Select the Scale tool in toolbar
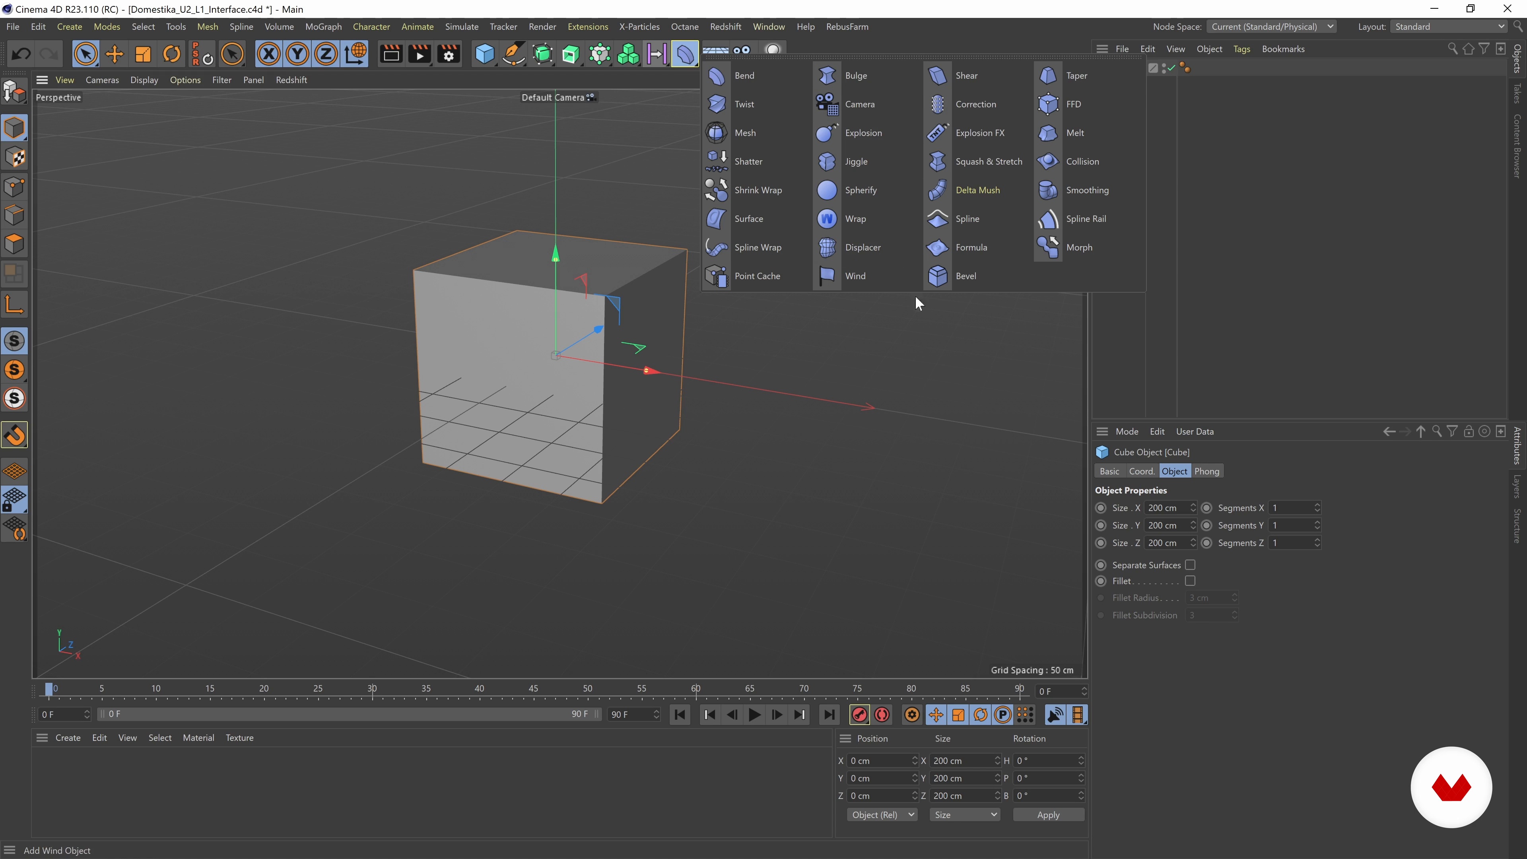Viewport: 1527px width, 859px height. tap(143, 54)
